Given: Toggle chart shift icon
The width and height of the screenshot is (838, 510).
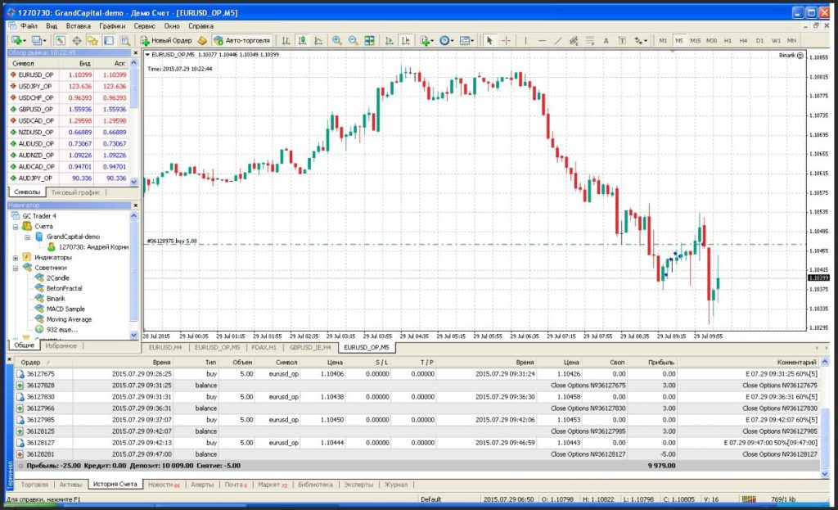Looking at the screenshot, I should pos(406,41).
